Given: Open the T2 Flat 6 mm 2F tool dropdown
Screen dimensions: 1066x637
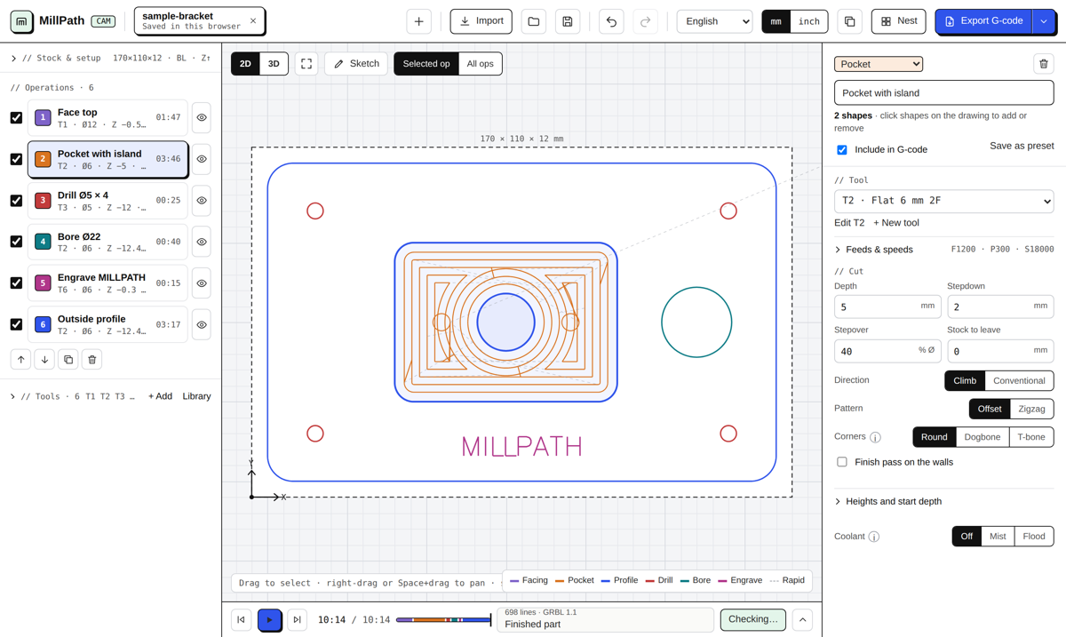Looking at the screenshot, I should click(x=943, y=201).
